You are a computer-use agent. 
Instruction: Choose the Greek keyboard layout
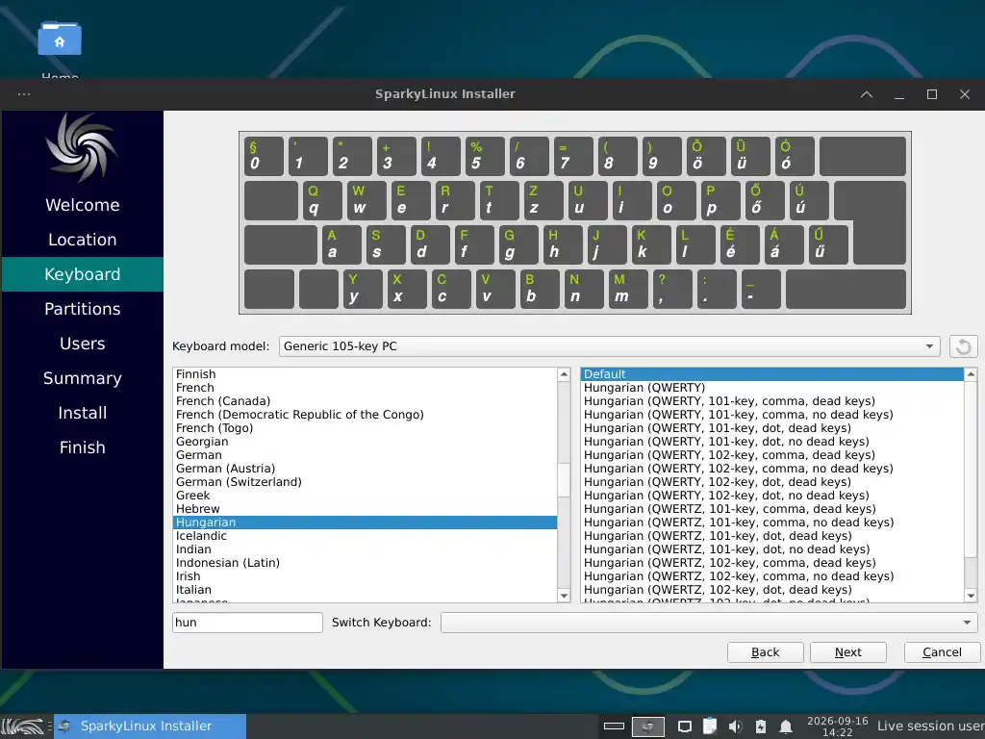pyautogui.click(x=365, y=496)
